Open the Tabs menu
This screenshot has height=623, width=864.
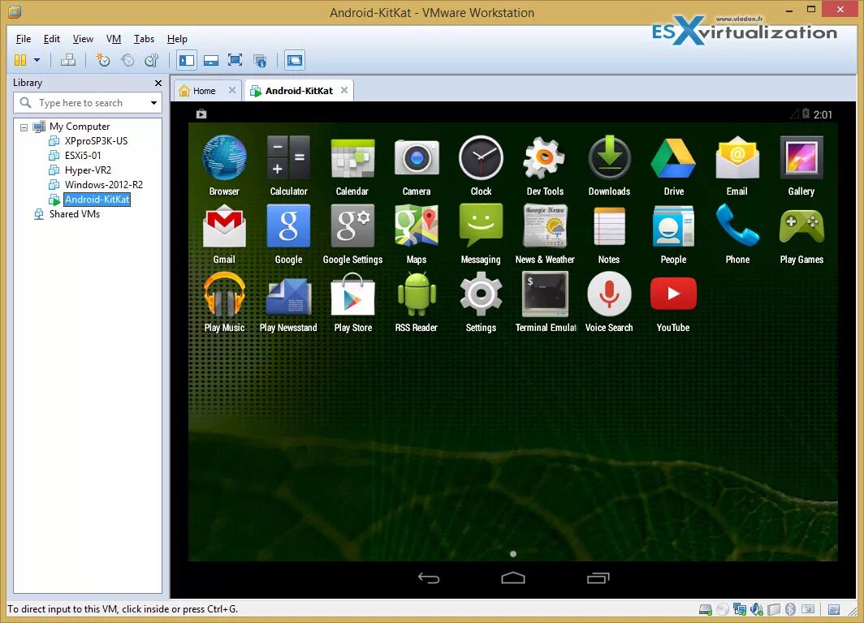144,38
